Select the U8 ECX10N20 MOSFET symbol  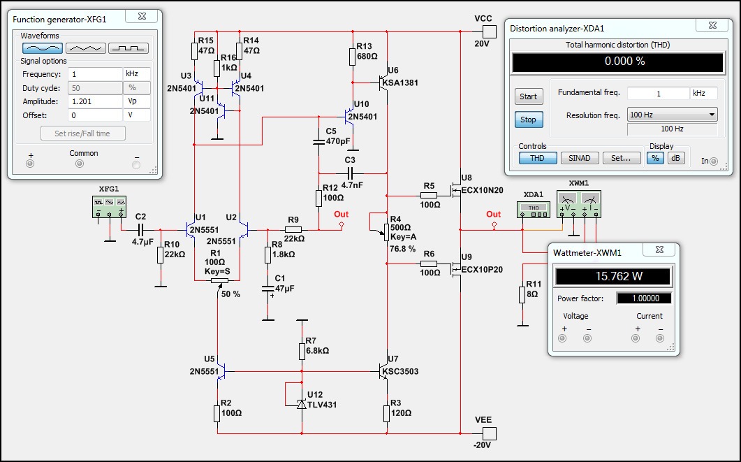coord(456,191)
